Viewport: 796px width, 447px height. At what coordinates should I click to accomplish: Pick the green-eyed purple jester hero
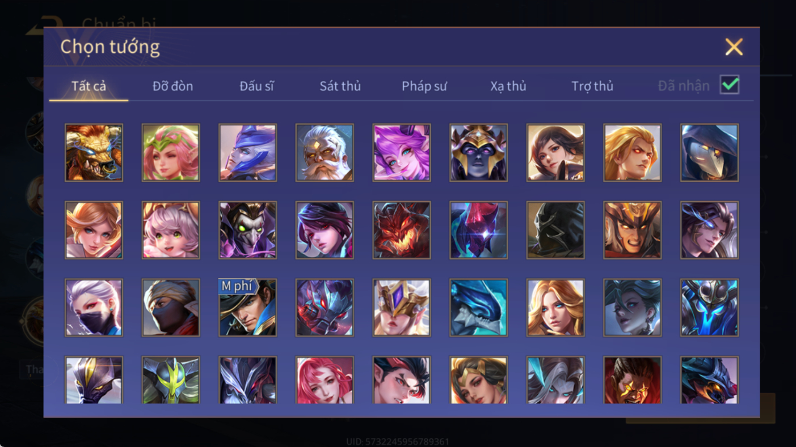[x=247, y=230]
